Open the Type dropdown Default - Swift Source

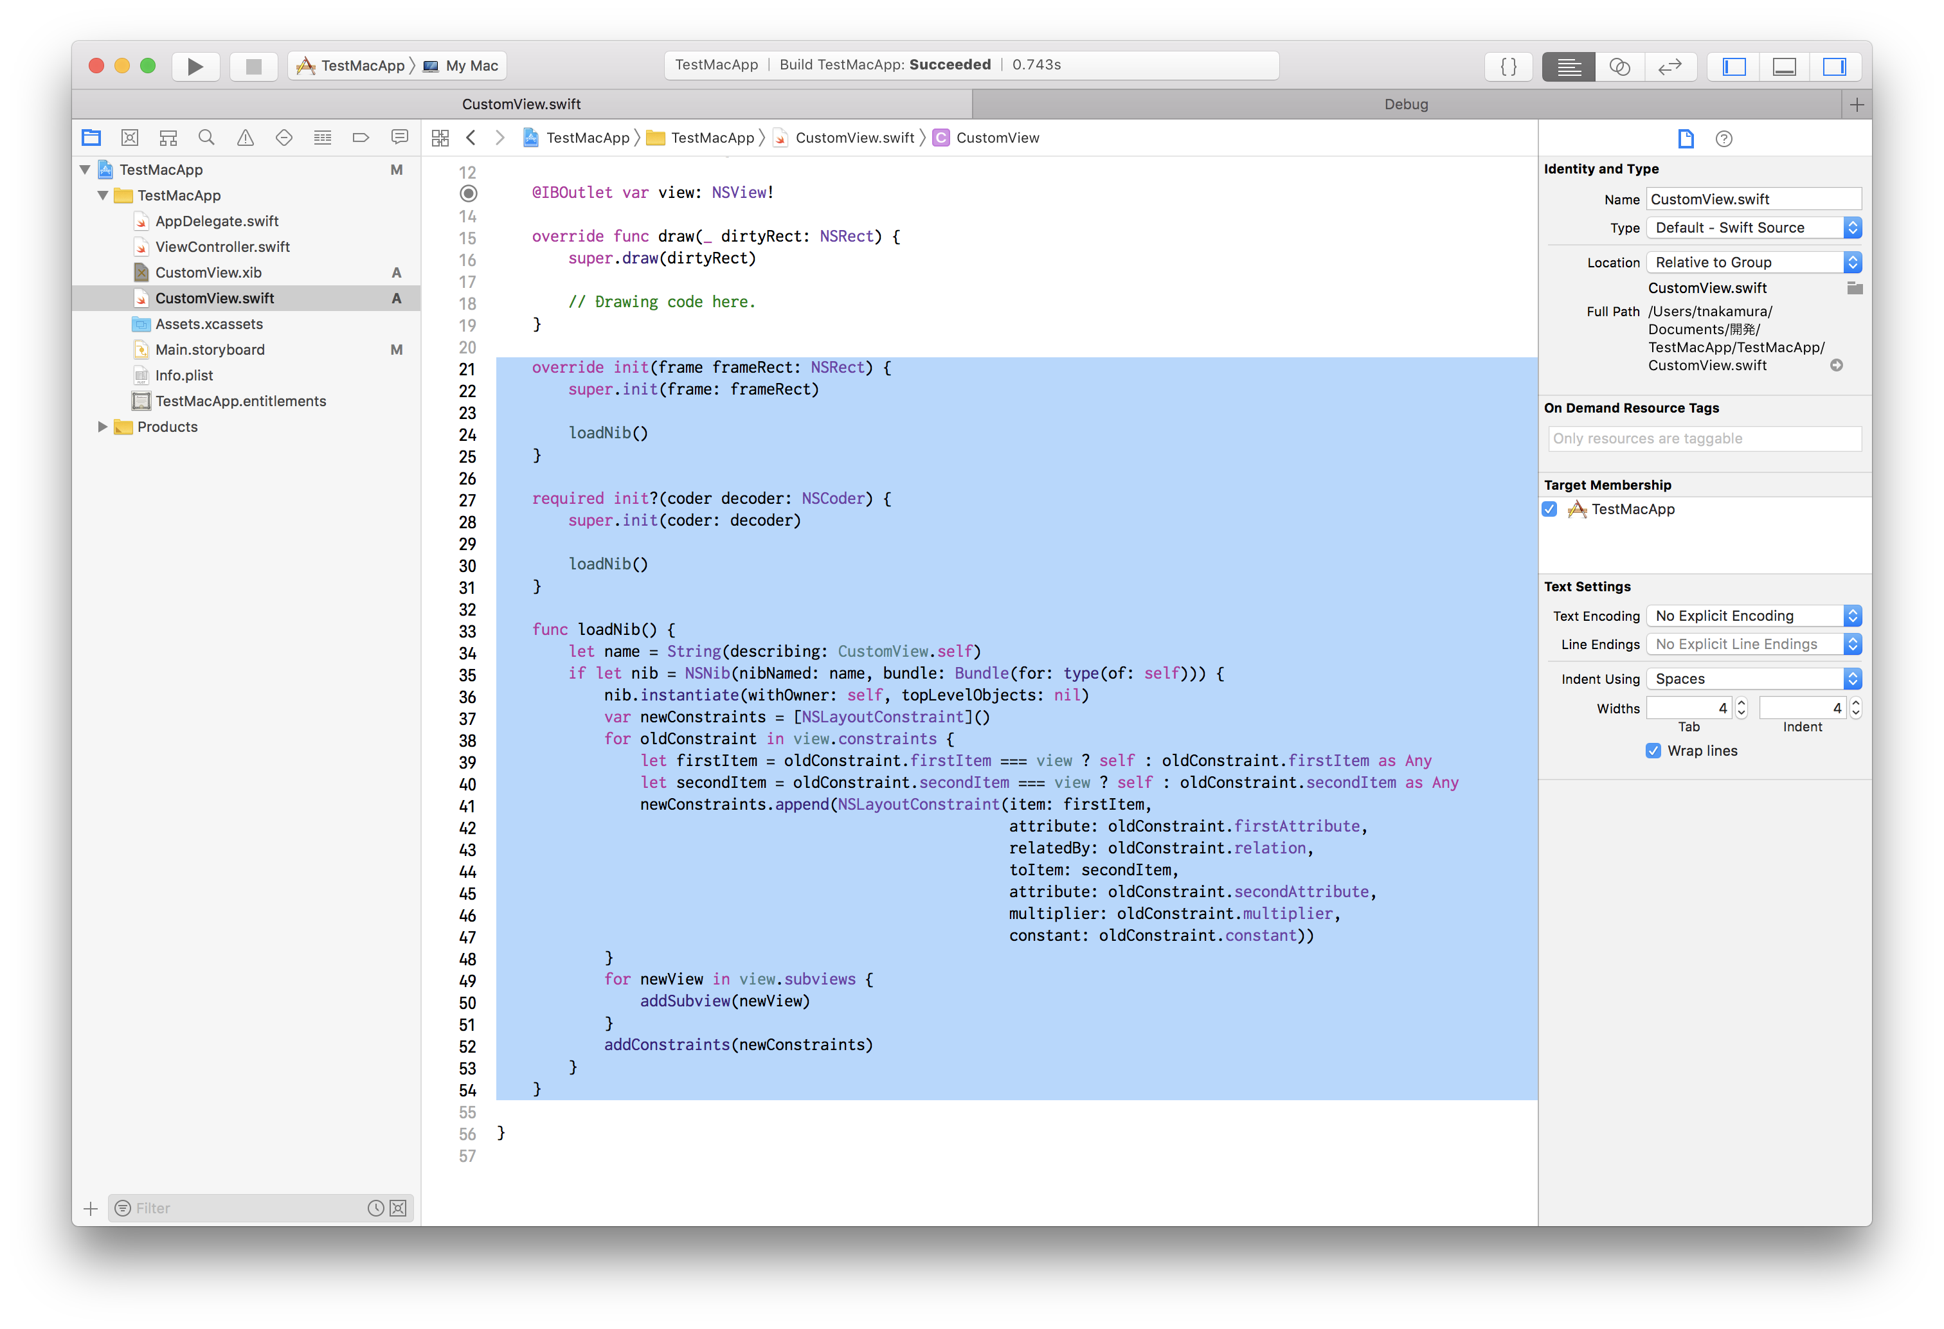pyautogui.click(x=1753, y=227)
